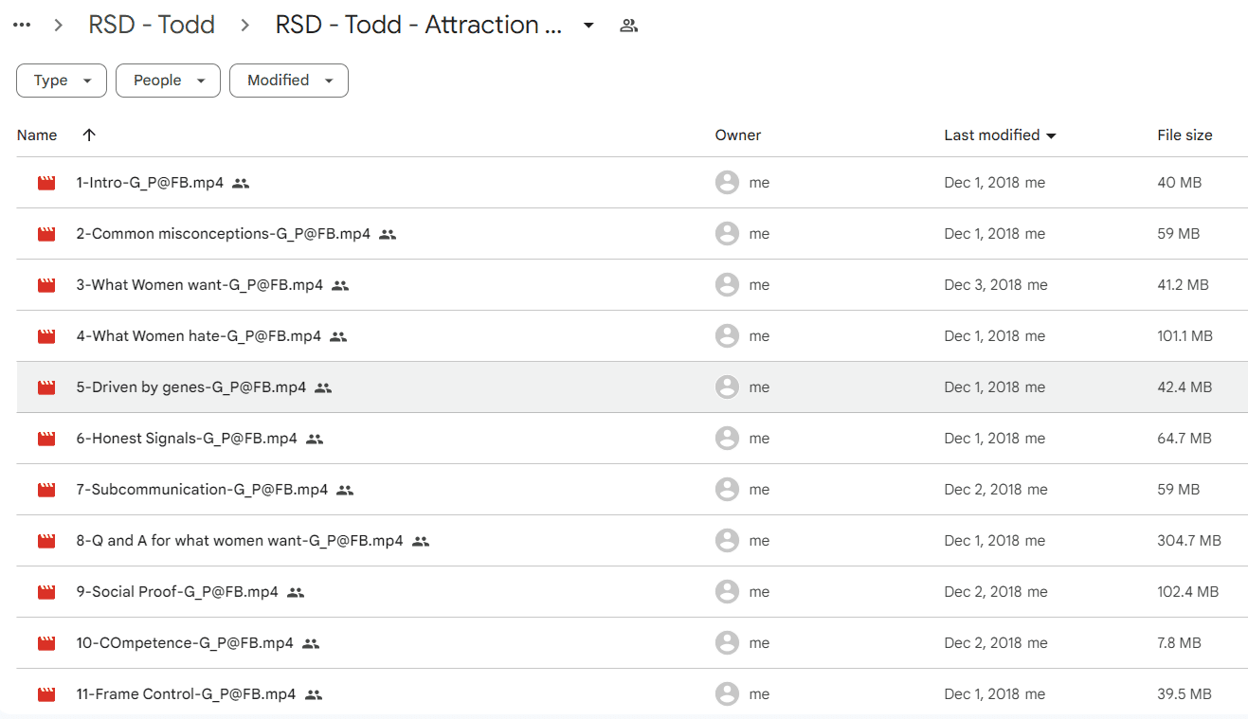The image size is (1248, 719).
Task: Select 11-Frame Control-G_P@FB.mp4
Action: pos(186,694)
